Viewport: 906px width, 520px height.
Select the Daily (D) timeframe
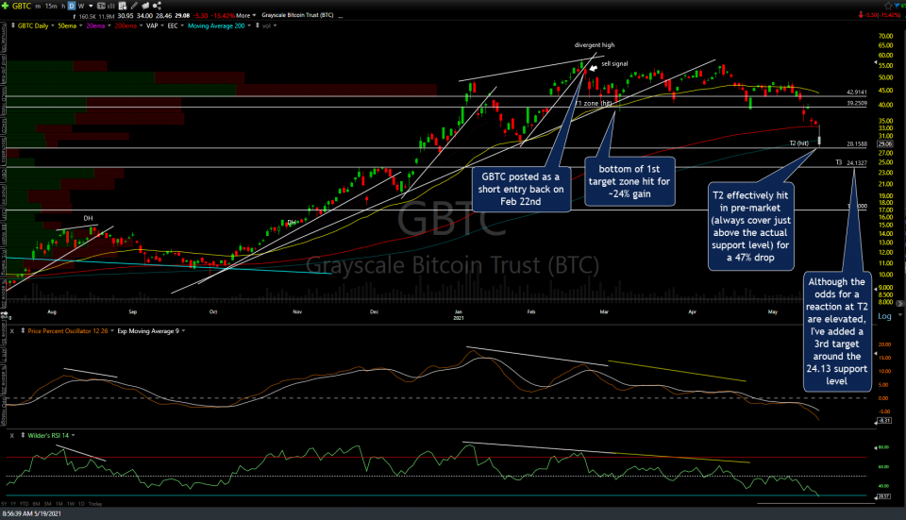tap(72, 6)
